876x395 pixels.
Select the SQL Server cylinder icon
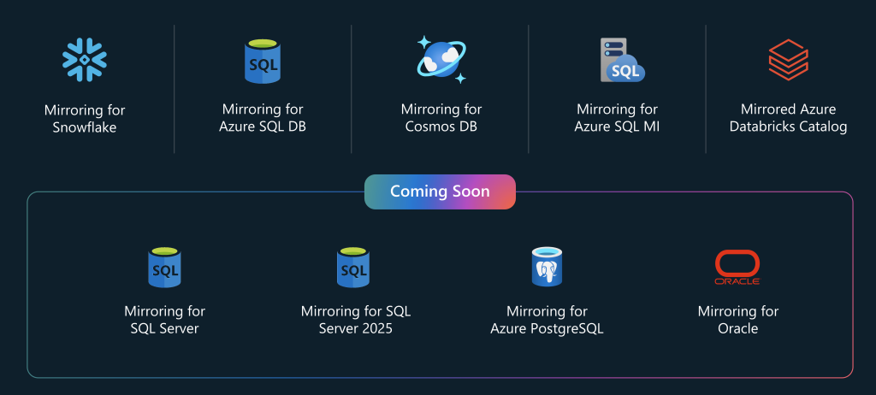pyautogui.click(x=164, y=268)
